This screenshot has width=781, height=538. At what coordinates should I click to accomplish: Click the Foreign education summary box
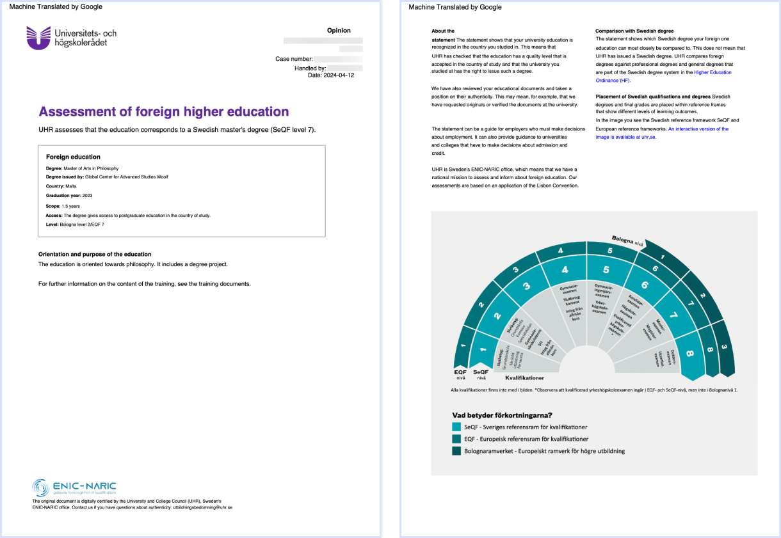pyautogui.click(x=182, y=191)
